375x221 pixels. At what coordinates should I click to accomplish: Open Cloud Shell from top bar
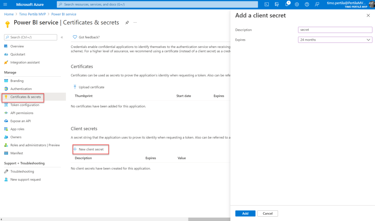pos(266,4)
